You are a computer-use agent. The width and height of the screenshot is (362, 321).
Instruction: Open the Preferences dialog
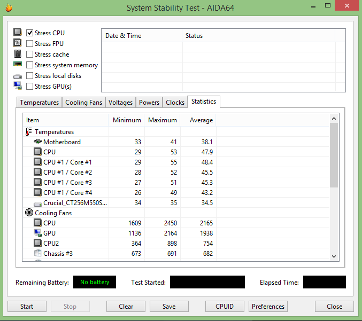268,307
